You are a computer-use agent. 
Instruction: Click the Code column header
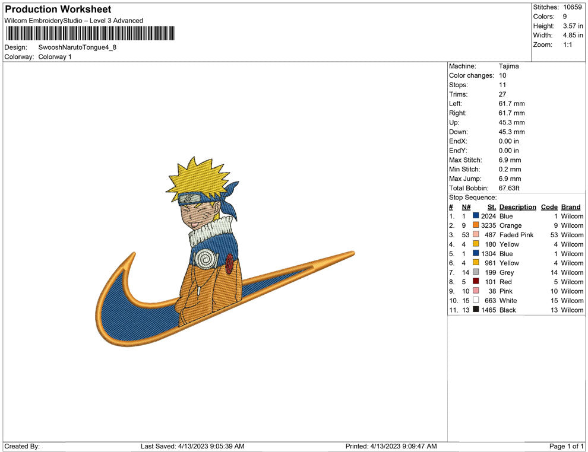click(x=549, y=206)
